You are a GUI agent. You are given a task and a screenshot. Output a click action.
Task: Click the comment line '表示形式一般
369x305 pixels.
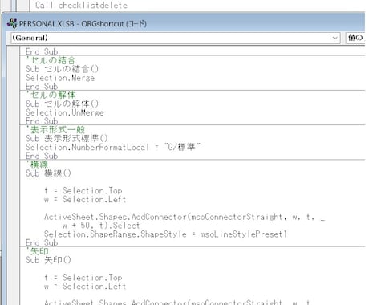[x=55, y=130]
